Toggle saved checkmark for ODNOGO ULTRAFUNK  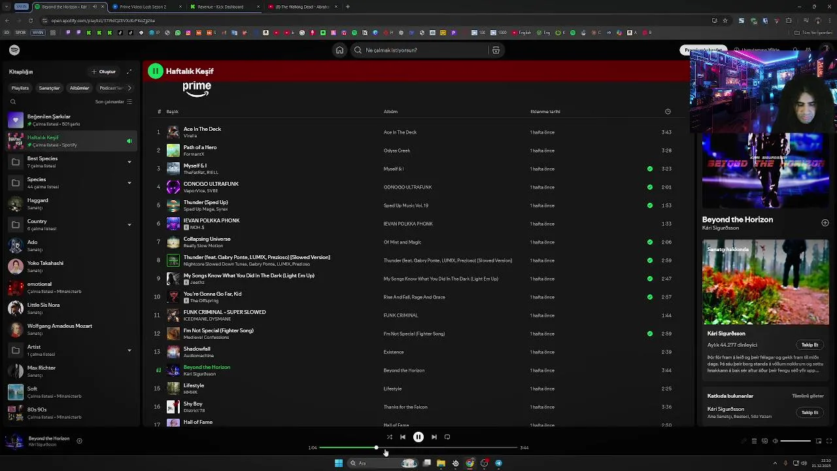click(649, 187)
